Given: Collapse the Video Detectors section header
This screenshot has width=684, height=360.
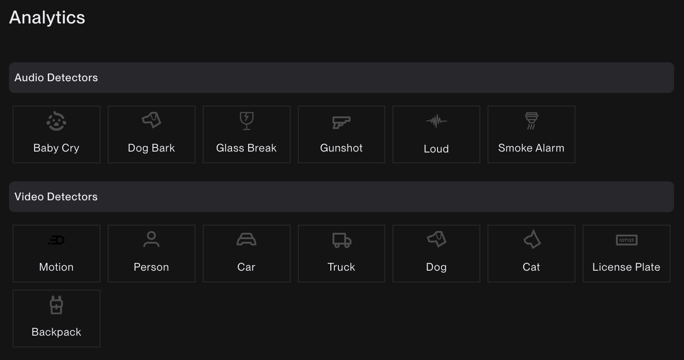Looking at the screenshot, I should point(342,197).
